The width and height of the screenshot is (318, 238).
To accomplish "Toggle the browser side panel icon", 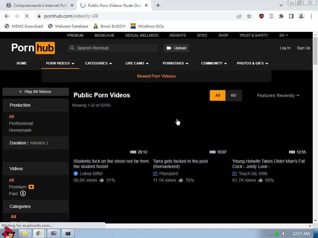I will pos(291,16).
